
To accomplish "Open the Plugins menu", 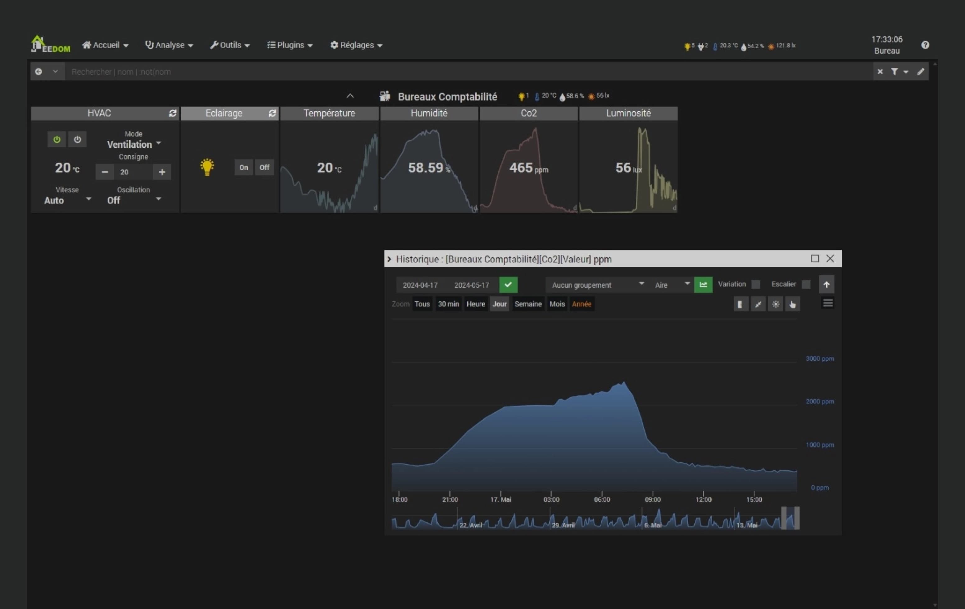I will (x=290, y=45).
